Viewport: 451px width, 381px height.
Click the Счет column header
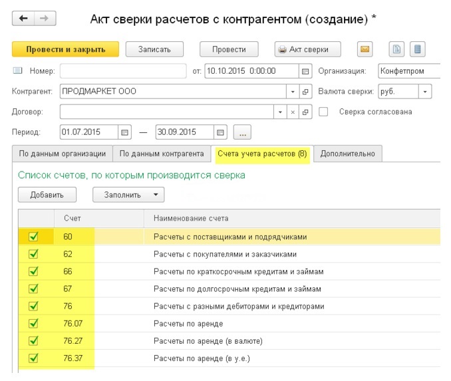pos(99,218)
